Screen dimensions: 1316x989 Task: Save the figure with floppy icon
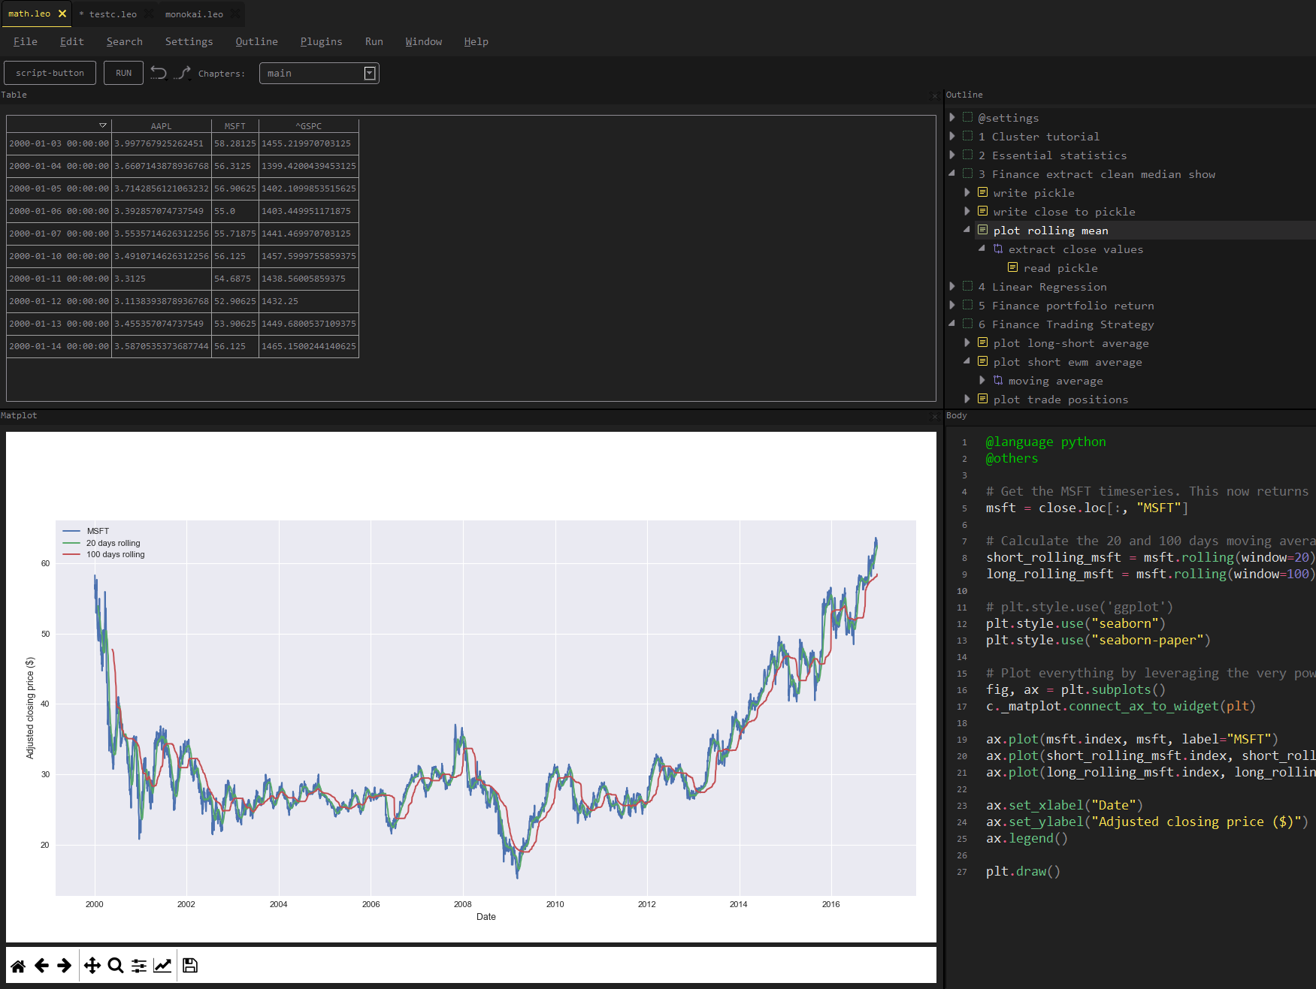point(190,966)
